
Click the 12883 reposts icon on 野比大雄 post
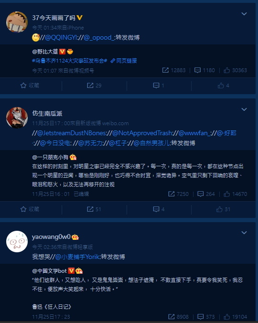(165, 70)
